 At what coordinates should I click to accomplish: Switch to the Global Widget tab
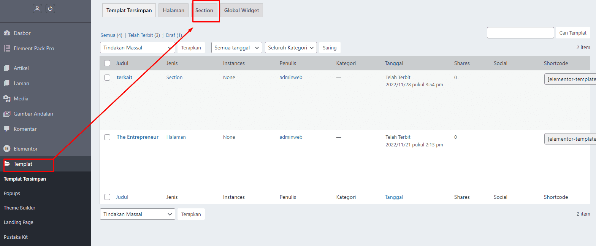pyautogui.click(x=241, y=10)
